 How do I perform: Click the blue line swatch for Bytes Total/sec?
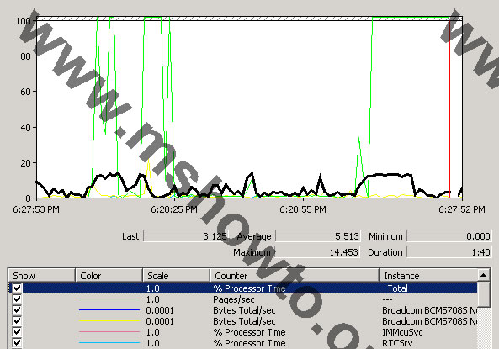[109, 310]
